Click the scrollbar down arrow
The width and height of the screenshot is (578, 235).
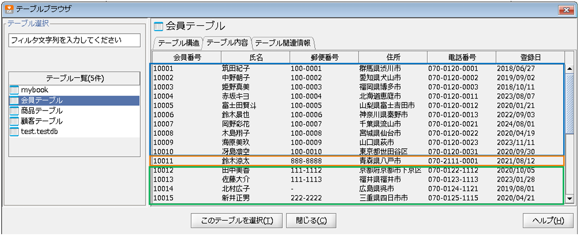pyautogui.click(x=569, y=199)
